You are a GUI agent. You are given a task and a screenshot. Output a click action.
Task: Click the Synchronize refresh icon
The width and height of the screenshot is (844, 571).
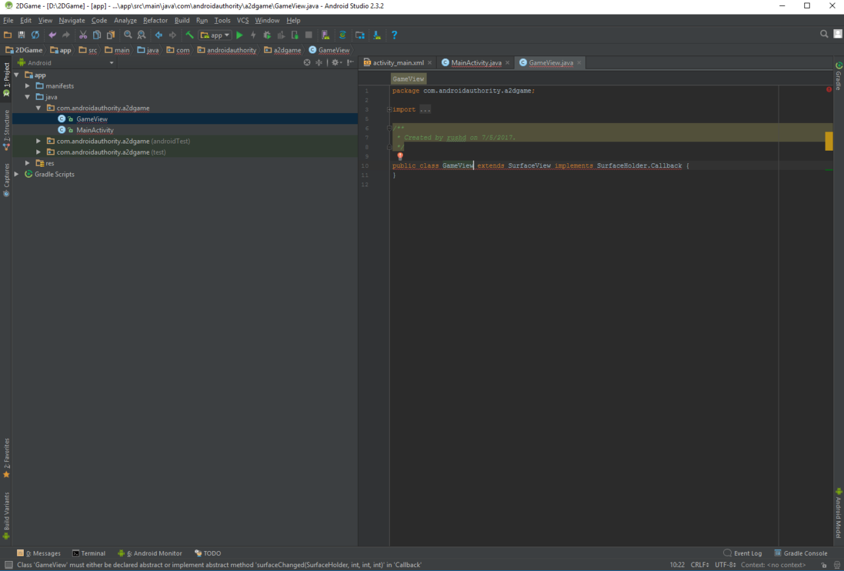(35, 35)
